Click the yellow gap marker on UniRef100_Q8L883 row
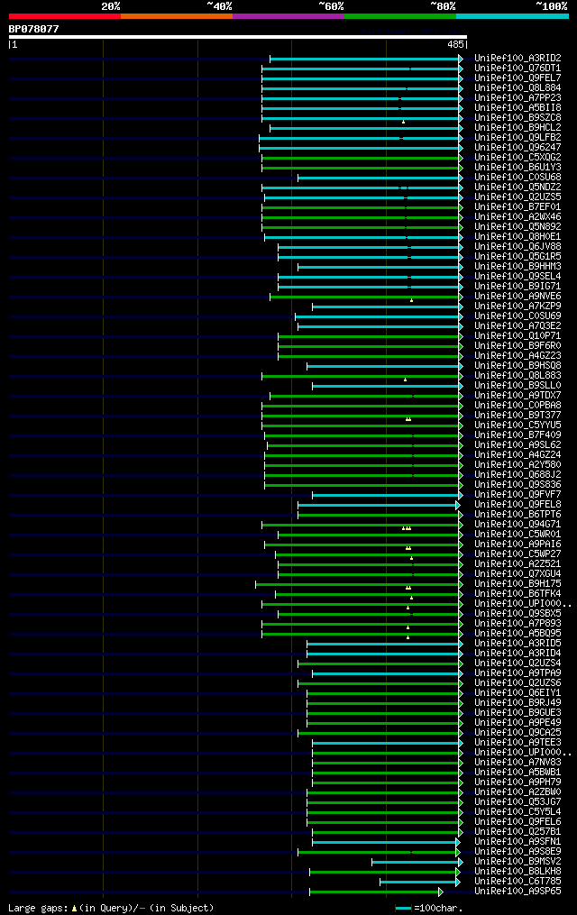The height and width of the screenshot is (915, 577). (x=405, y=380)
